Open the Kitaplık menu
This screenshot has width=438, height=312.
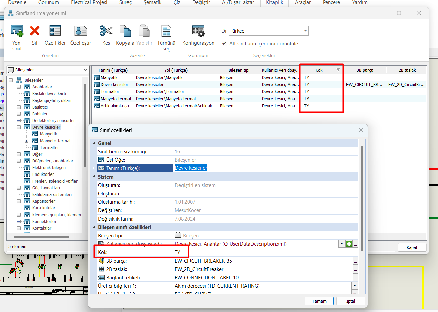coord(275,3)
